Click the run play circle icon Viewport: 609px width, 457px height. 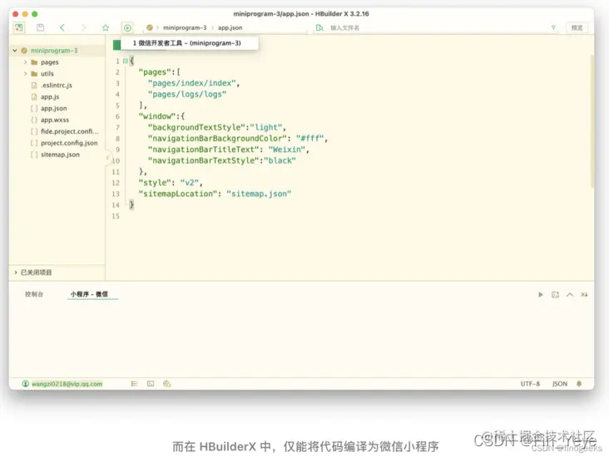[x=127, y=27]
